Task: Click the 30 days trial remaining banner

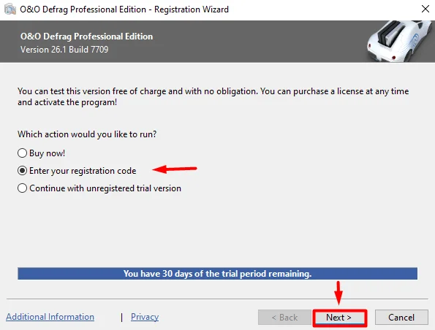Action: [x=218, y=274]
